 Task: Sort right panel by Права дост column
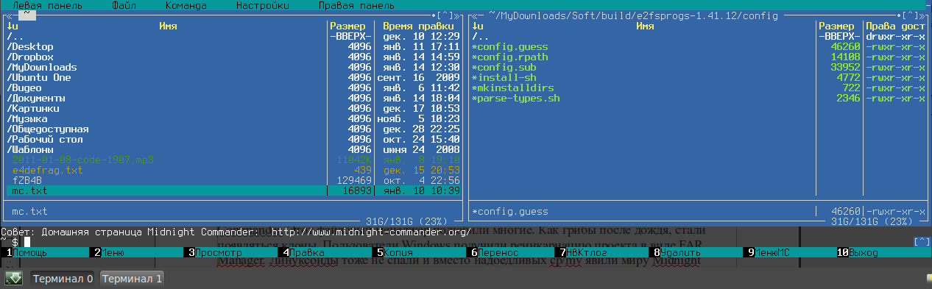coord(896,26)
